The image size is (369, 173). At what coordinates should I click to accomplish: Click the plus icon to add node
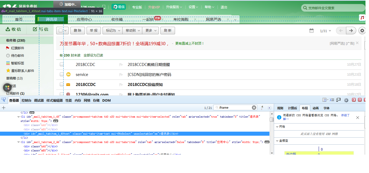(4, 108)
